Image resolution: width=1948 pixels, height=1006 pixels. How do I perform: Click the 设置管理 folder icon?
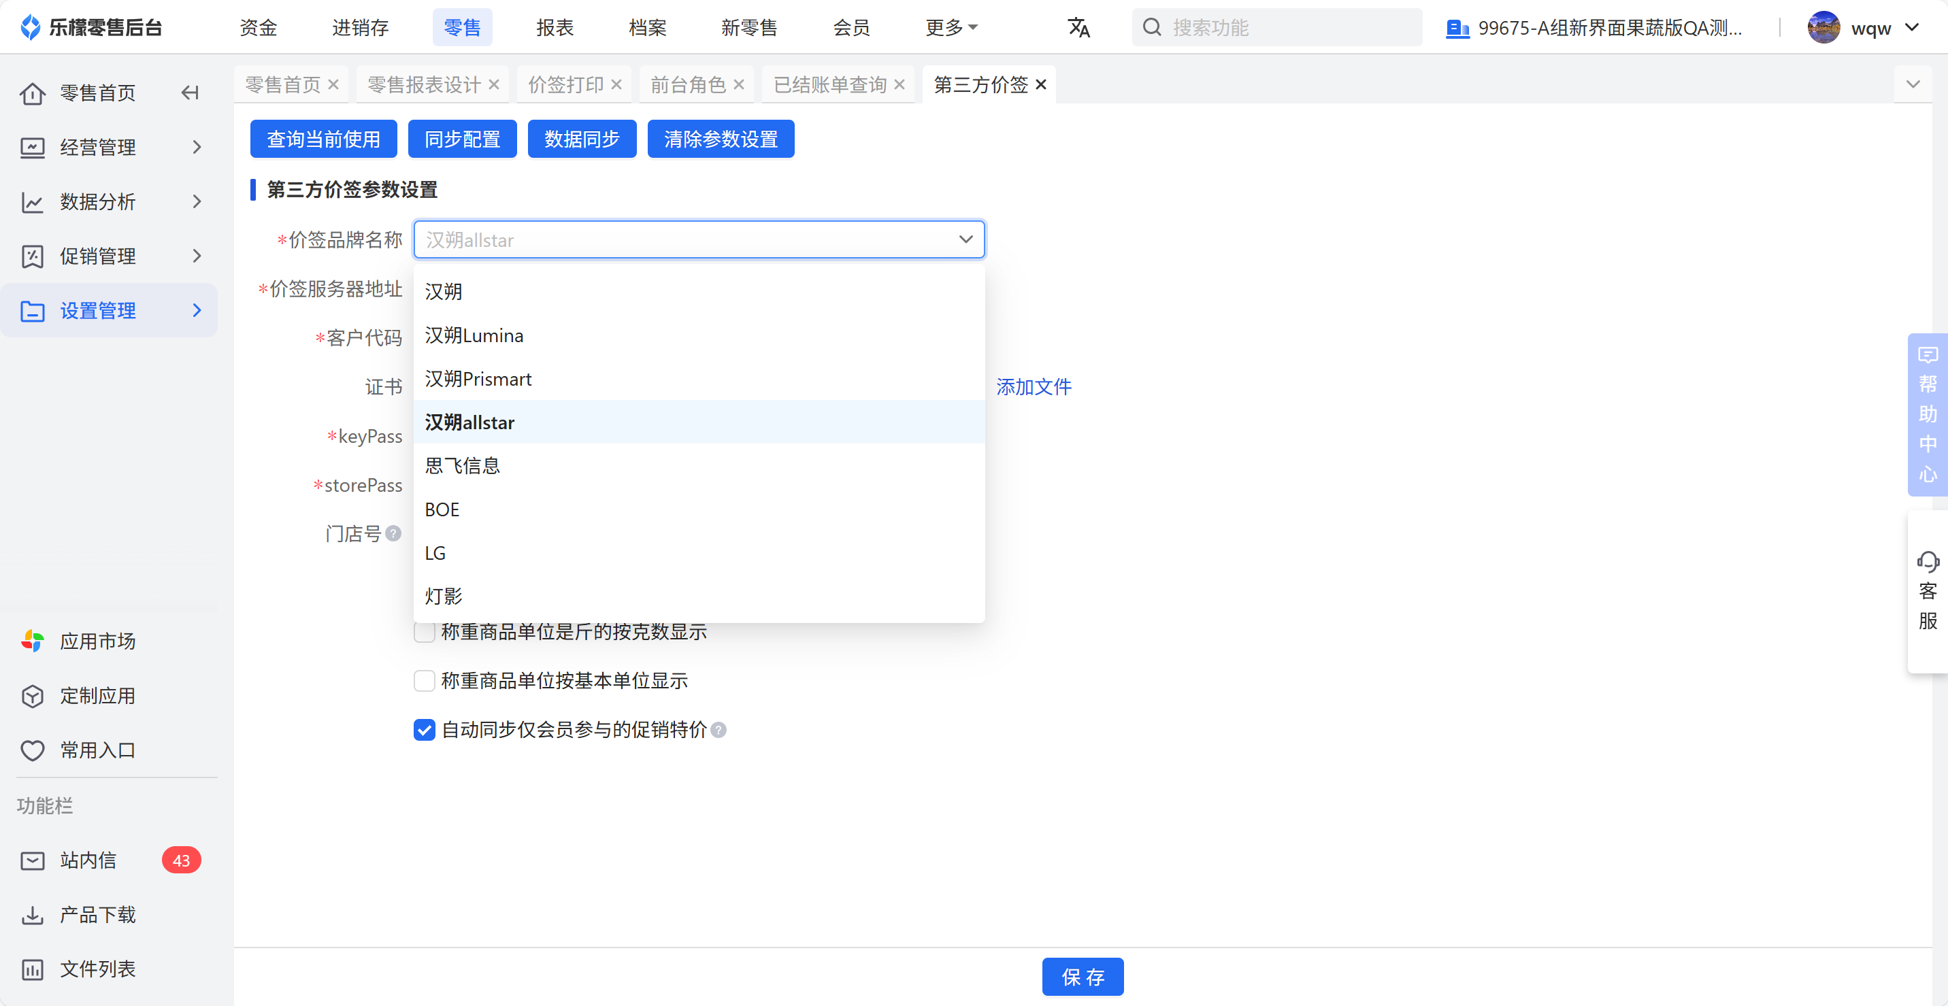coord(33,311)
